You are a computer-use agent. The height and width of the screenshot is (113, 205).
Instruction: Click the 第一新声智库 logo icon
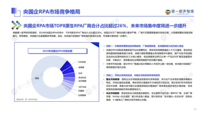168,12
